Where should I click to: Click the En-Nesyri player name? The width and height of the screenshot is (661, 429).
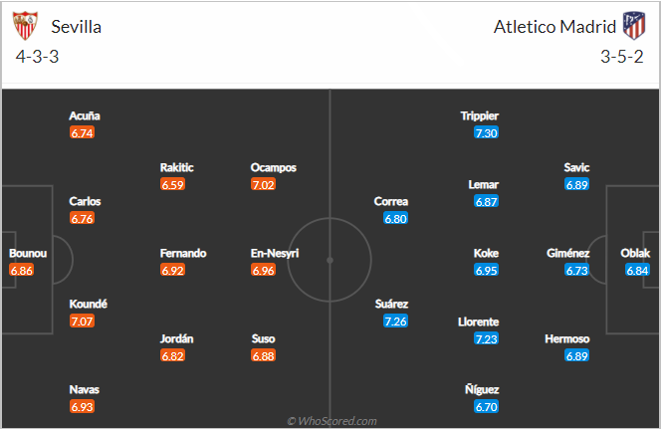(x=275, y=253)
